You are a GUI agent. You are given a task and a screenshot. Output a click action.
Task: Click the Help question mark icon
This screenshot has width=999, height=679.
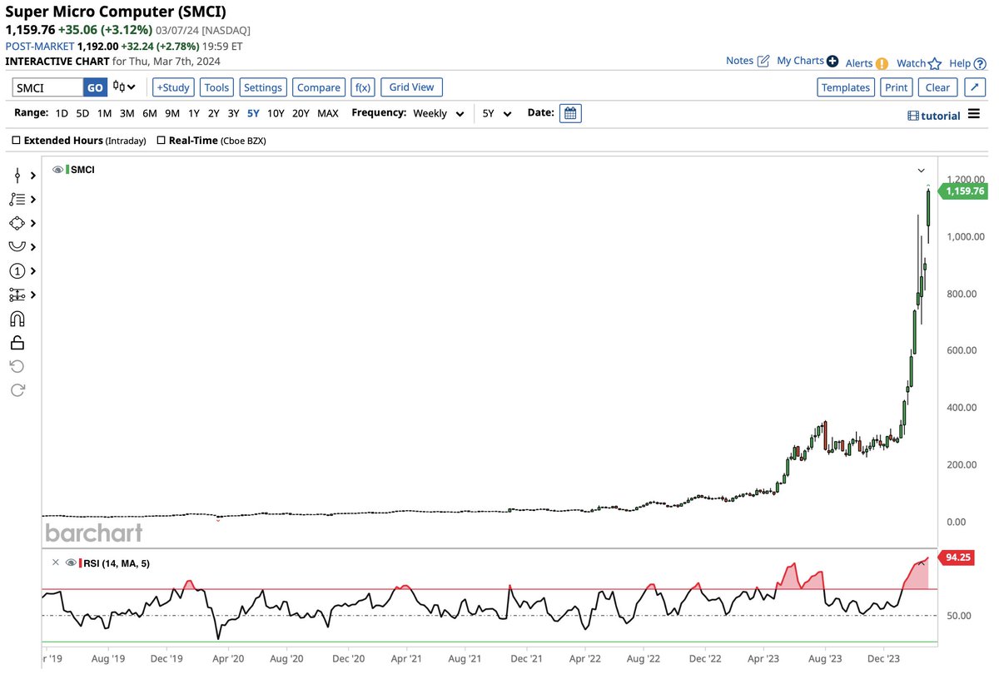(x=979, y=63)
